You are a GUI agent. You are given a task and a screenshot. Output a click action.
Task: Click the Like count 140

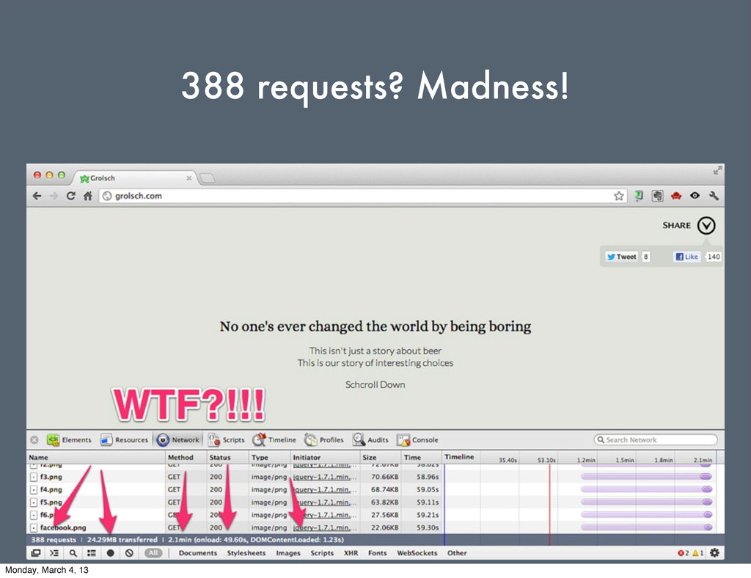pyautogui.click(x=714, y=257)
